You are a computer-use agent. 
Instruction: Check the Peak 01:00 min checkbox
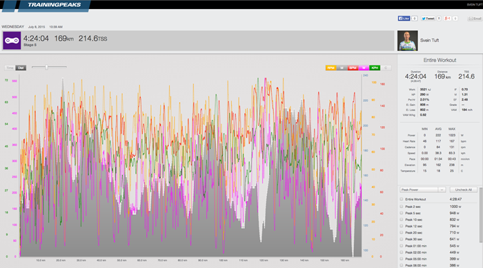(x=402, y=245)
